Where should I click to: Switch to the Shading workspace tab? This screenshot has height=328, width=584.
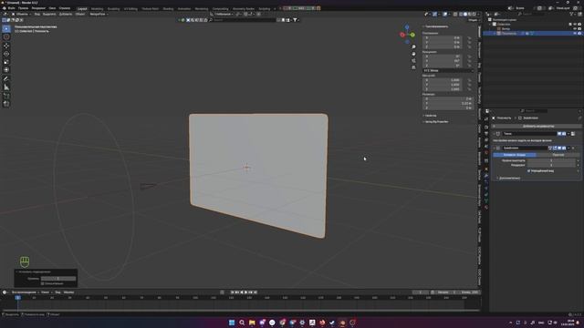[x=168, y=8]
